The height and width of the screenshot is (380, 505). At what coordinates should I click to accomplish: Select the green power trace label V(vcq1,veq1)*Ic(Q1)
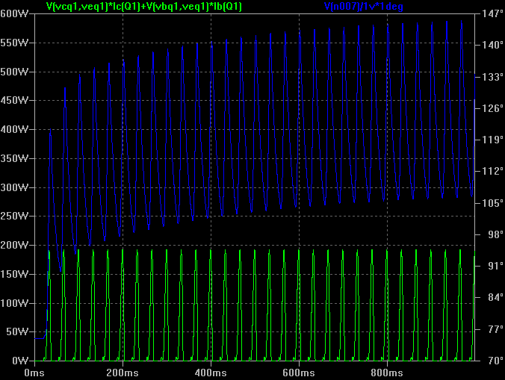[x=144, y=6]
